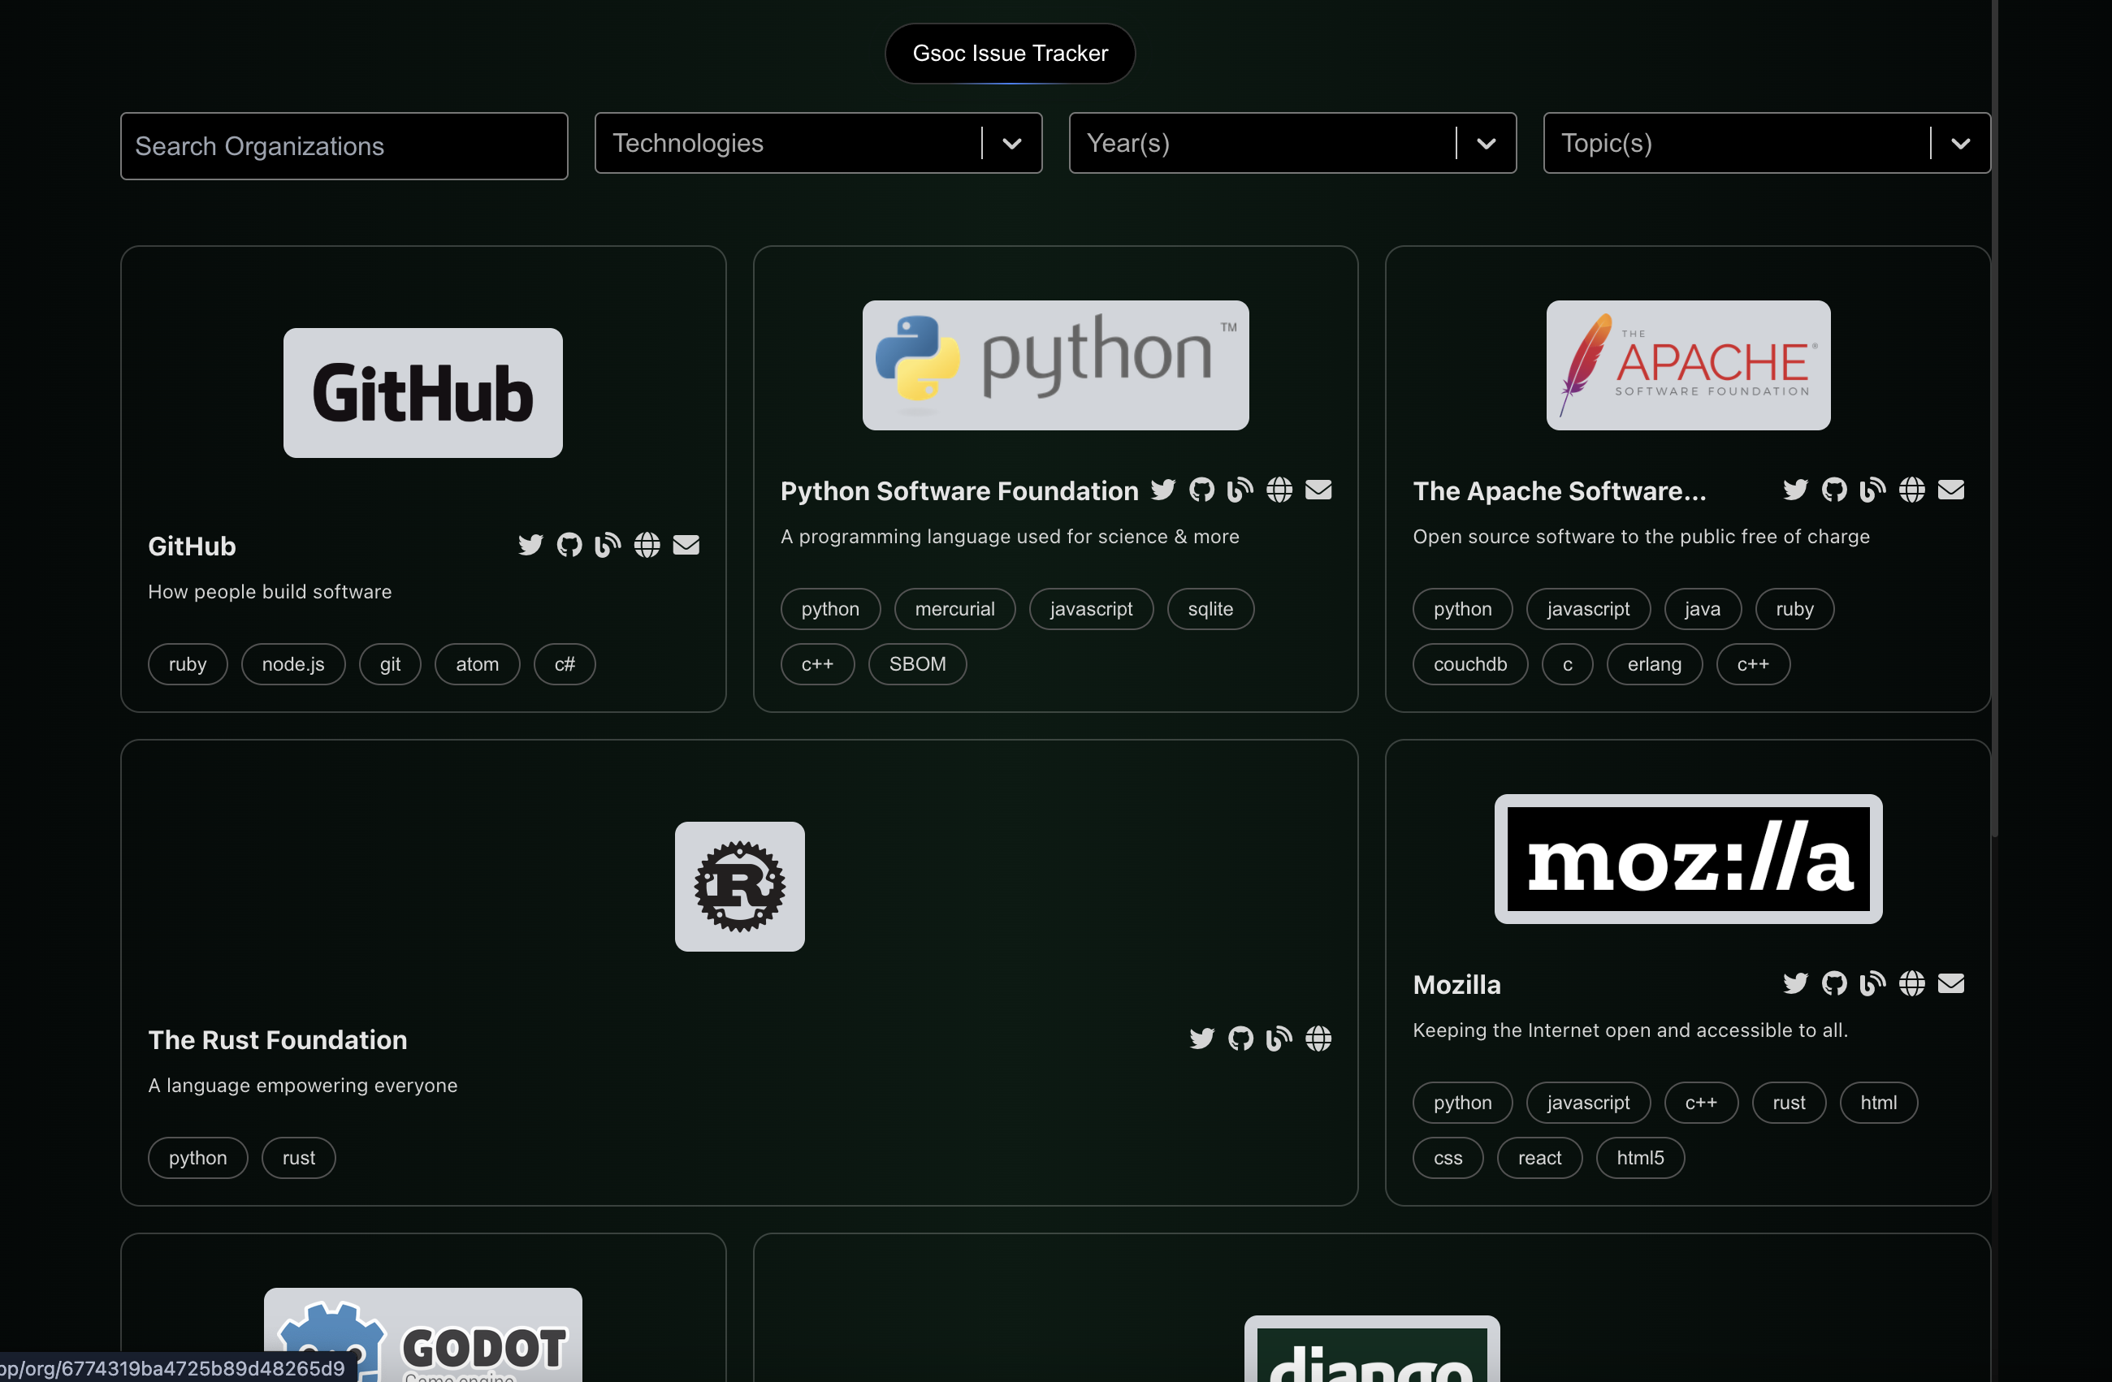
Task: Open Apache Software Foundation GitHub icon
Action: click(x=1834, y=490)
